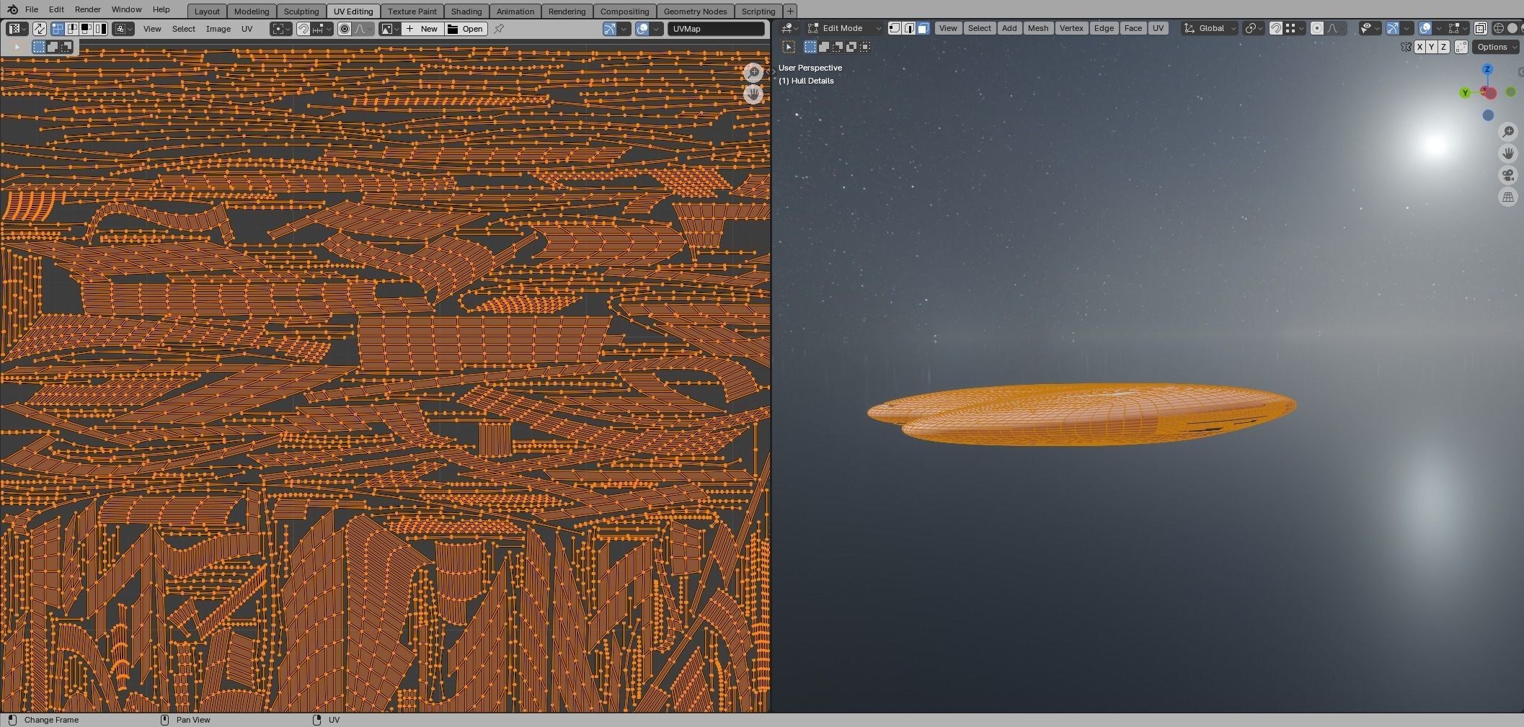Switch to the Scripting workspace tab
Image resolution: width=1524 pixels, height=727 pixels.
(x=758, y=12)
